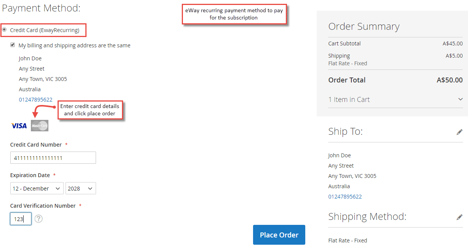Viewport: 468px width, 247px height.
Task: Expand the 1 Item in Cart section
Action: click(395, 99)
